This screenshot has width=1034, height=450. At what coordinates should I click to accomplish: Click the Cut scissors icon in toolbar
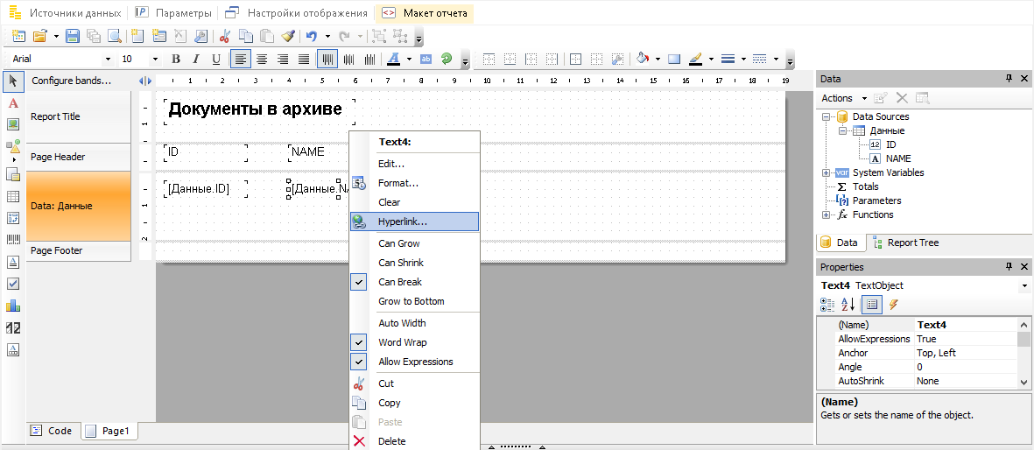coord(224,36)
